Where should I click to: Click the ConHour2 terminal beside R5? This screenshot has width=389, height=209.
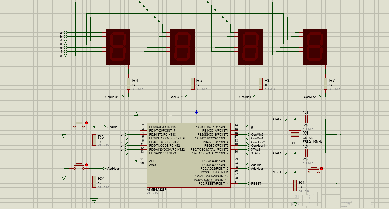tap(186, 97)
